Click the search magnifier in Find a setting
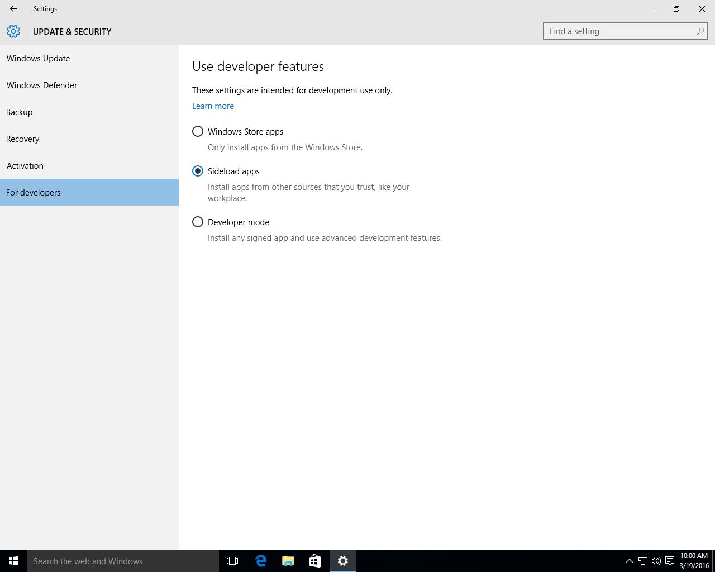The width and height of the screenshot is (715, 572). pos(700,31)
